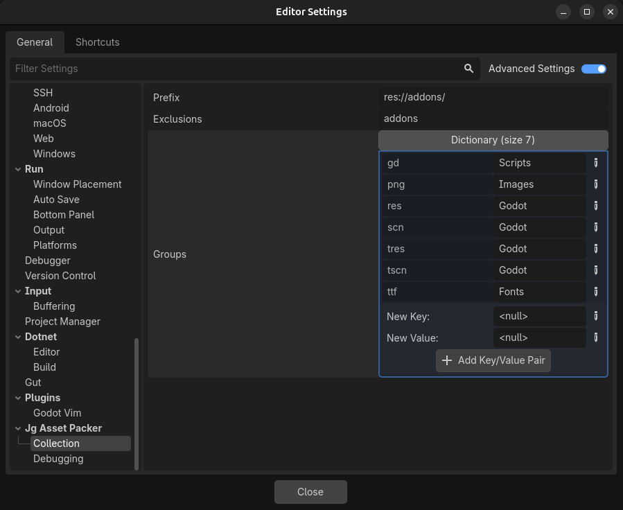Select Debugging under Jg Asset Packer
This screenshot has width=623, height=510.
click(x=58, y=459)
